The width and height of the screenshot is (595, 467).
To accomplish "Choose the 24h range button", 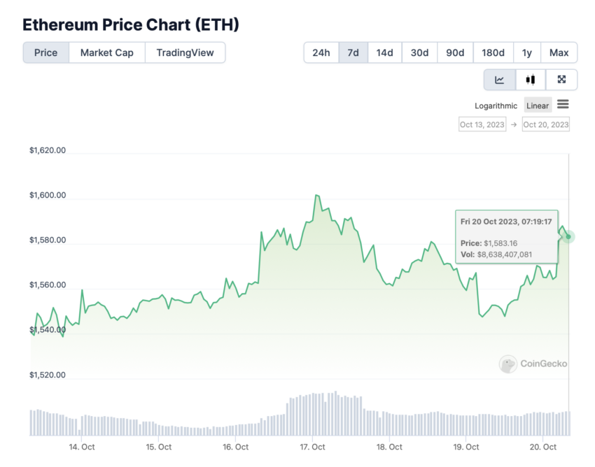I will (x=321, y=52).
